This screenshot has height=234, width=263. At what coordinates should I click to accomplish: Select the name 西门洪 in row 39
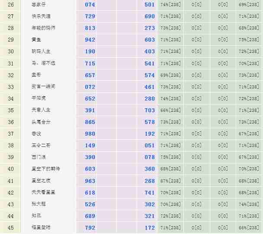point(38,157)
